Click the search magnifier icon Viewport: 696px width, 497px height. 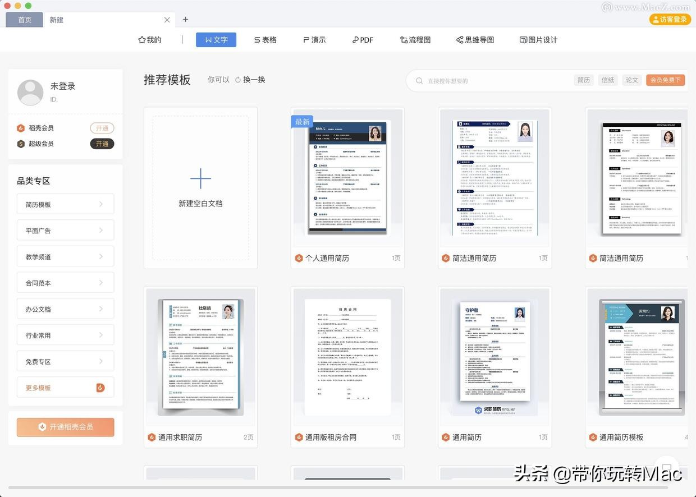(x=419, y=80)
